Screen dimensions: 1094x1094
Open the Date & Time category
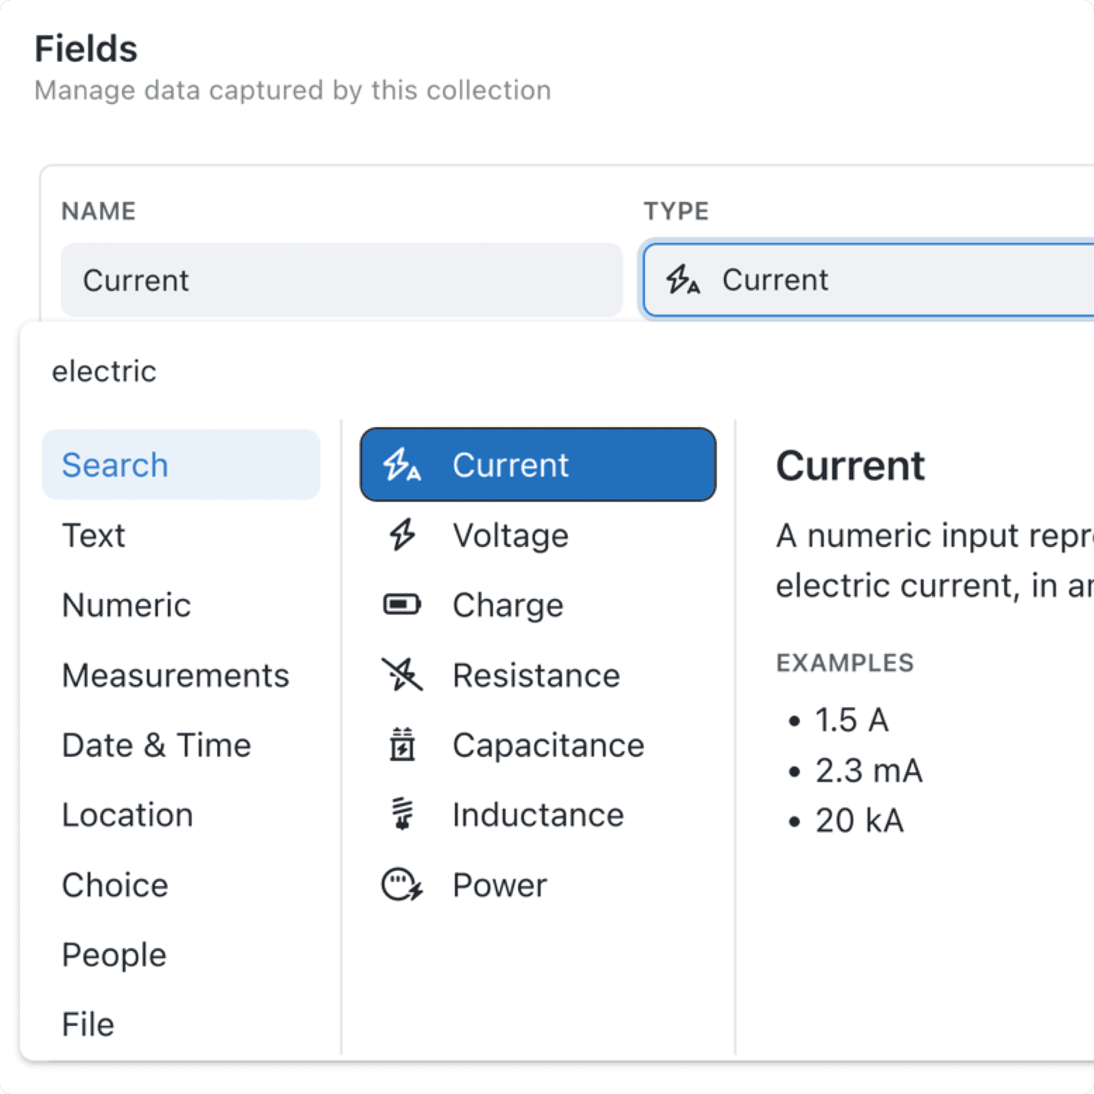(157, 745)
